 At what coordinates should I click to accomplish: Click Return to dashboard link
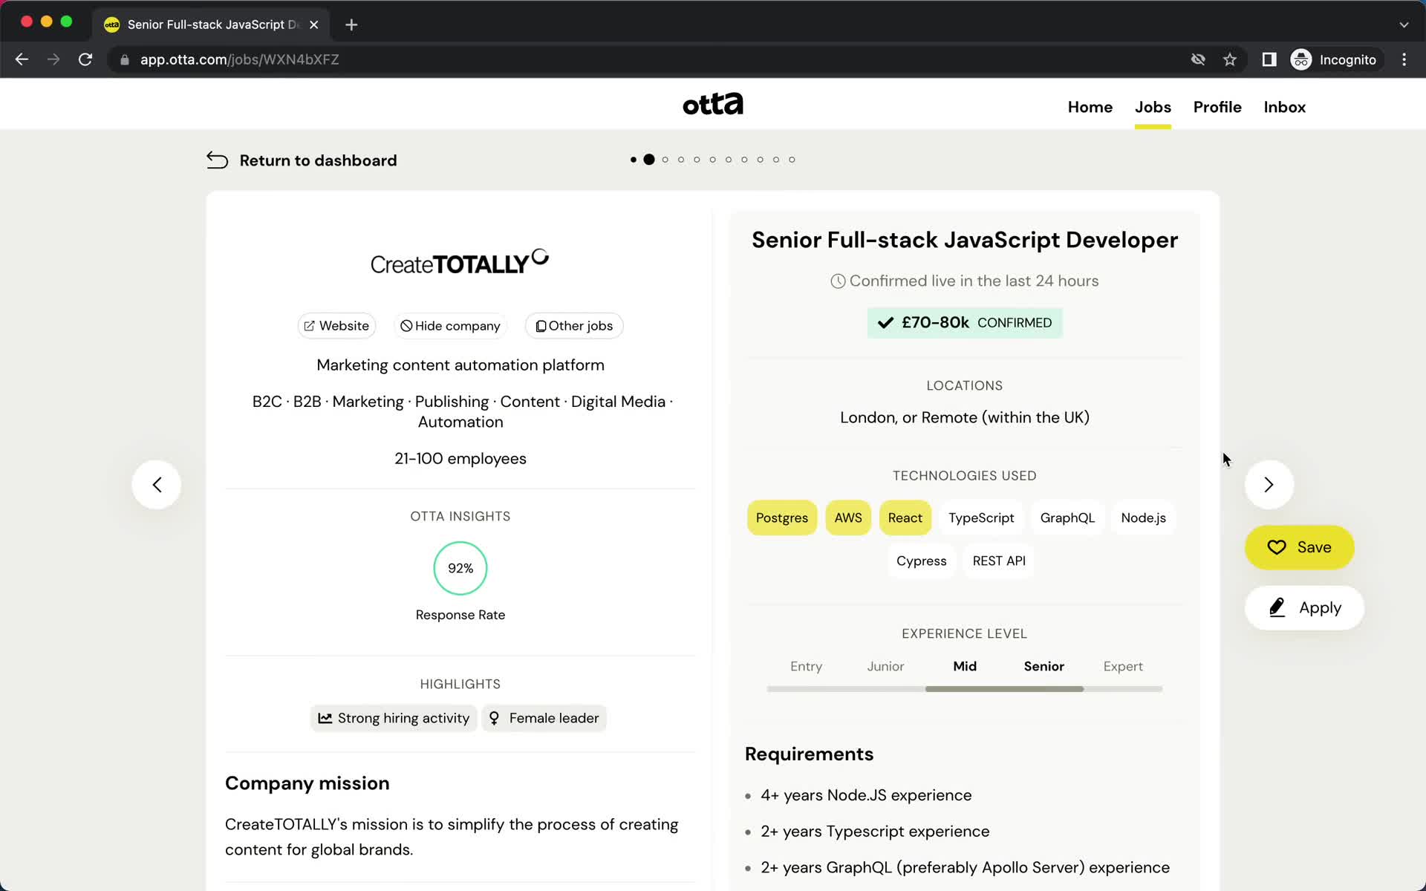(302, 160)
